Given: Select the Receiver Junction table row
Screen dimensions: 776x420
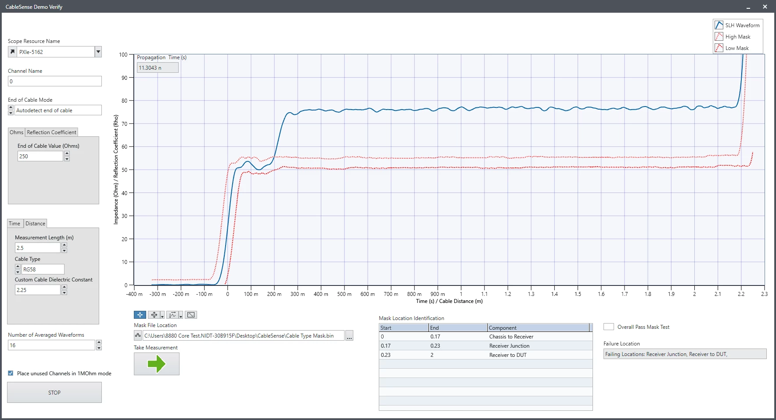Looking at the screenshot, I should click(485, 346).
